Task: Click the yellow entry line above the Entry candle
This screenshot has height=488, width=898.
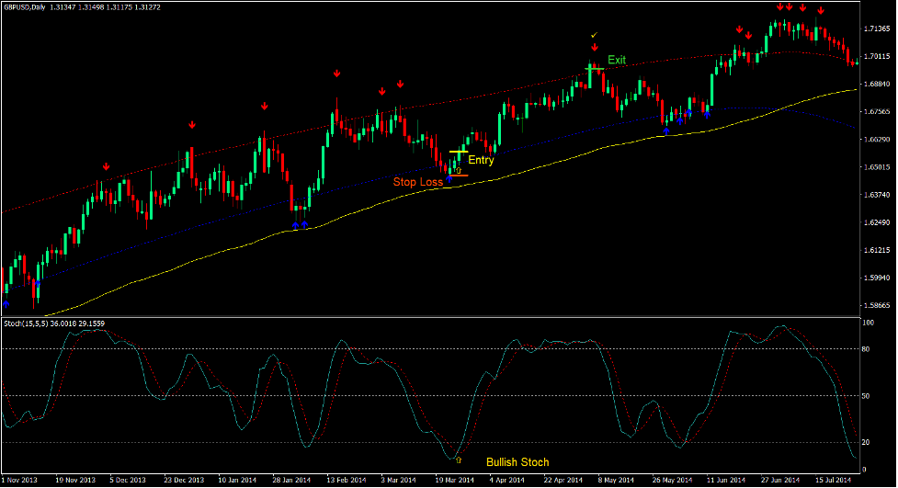Action: (458, 152)
